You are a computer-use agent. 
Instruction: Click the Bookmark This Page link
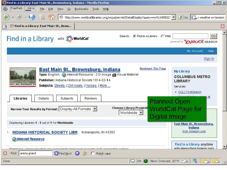(153, 69)
